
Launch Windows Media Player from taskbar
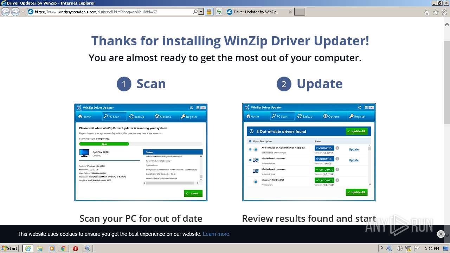click(x=51, y=248)
